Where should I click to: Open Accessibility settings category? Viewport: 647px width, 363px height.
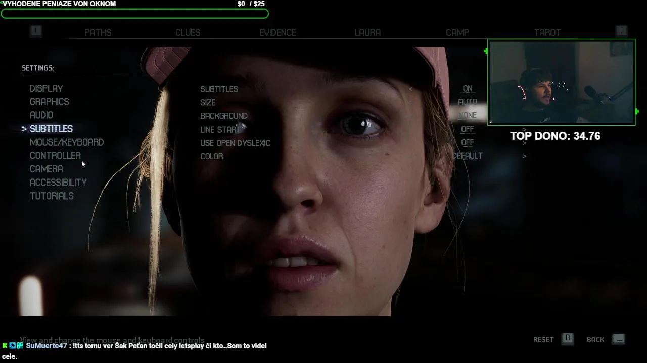pyautogui.click(x=58, y=183)
